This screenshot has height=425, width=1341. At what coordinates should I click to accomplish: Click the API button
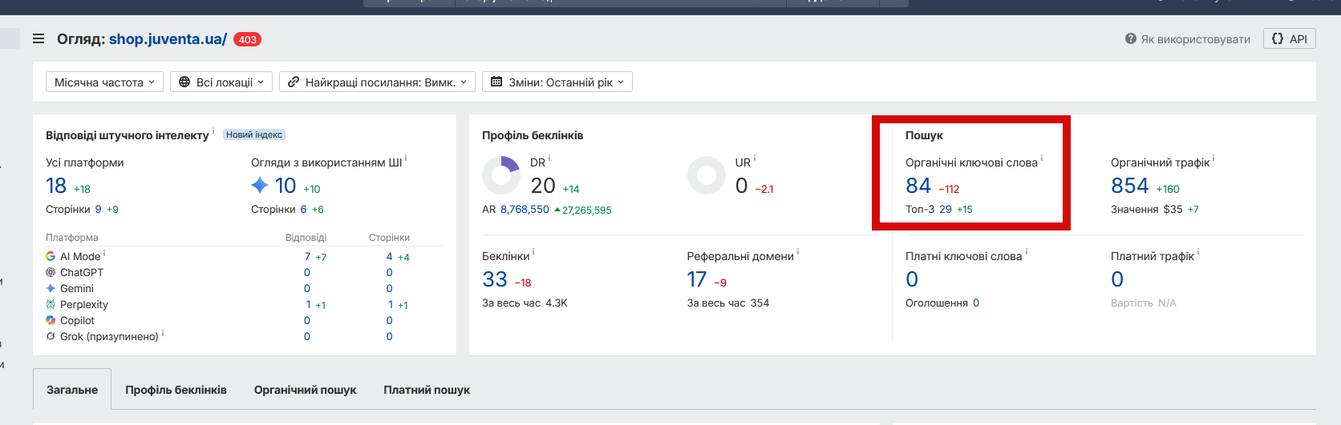pos(1290,38)
